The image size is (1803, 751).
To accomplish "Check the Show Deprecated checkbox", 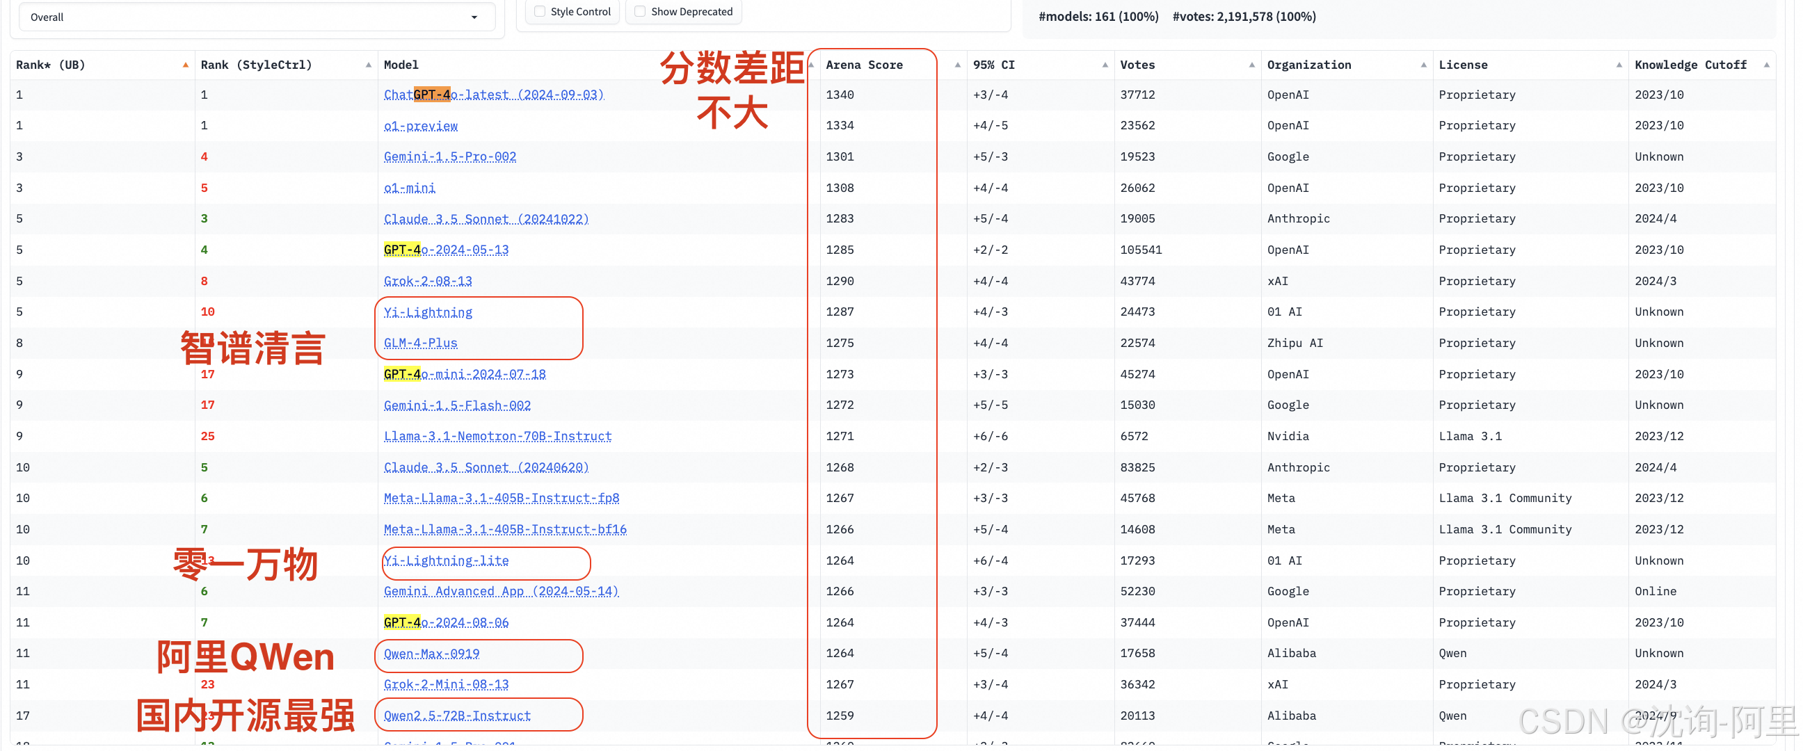I will [640, 11].
